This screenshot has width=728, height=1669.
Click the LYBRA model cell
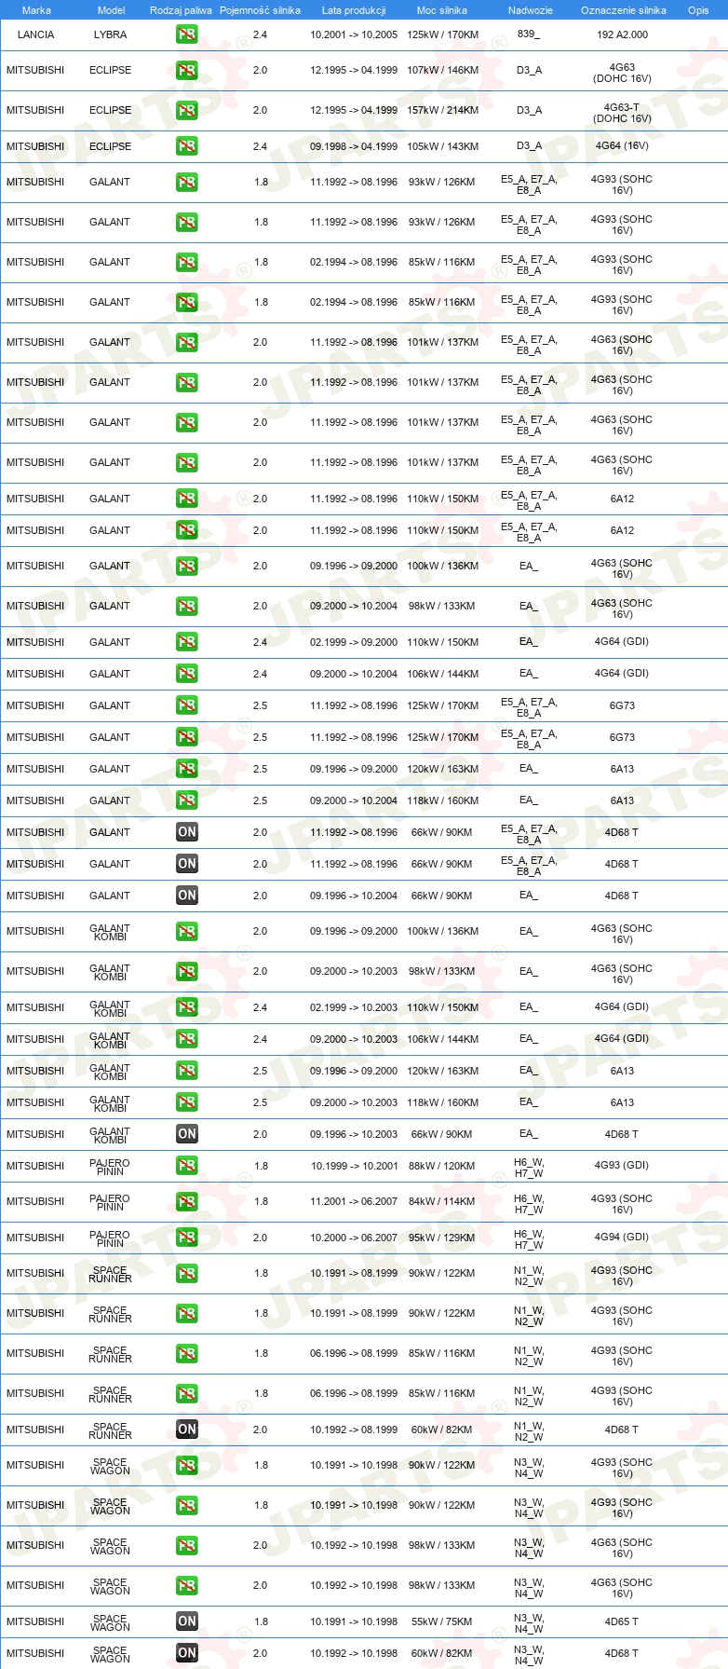point(111,34)
